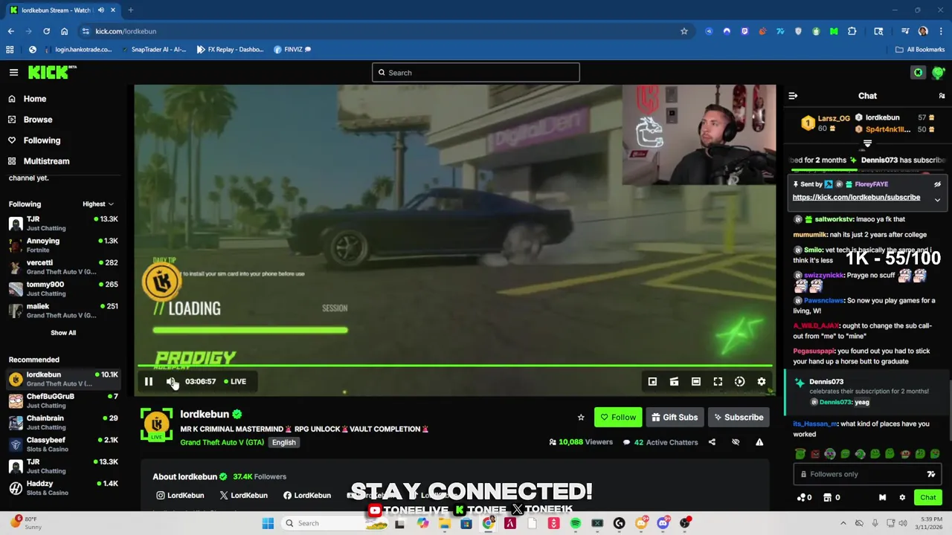Bookmark this page star in address bar
The width and height of the screenshot is (952, 535).
tap(684, 31)
